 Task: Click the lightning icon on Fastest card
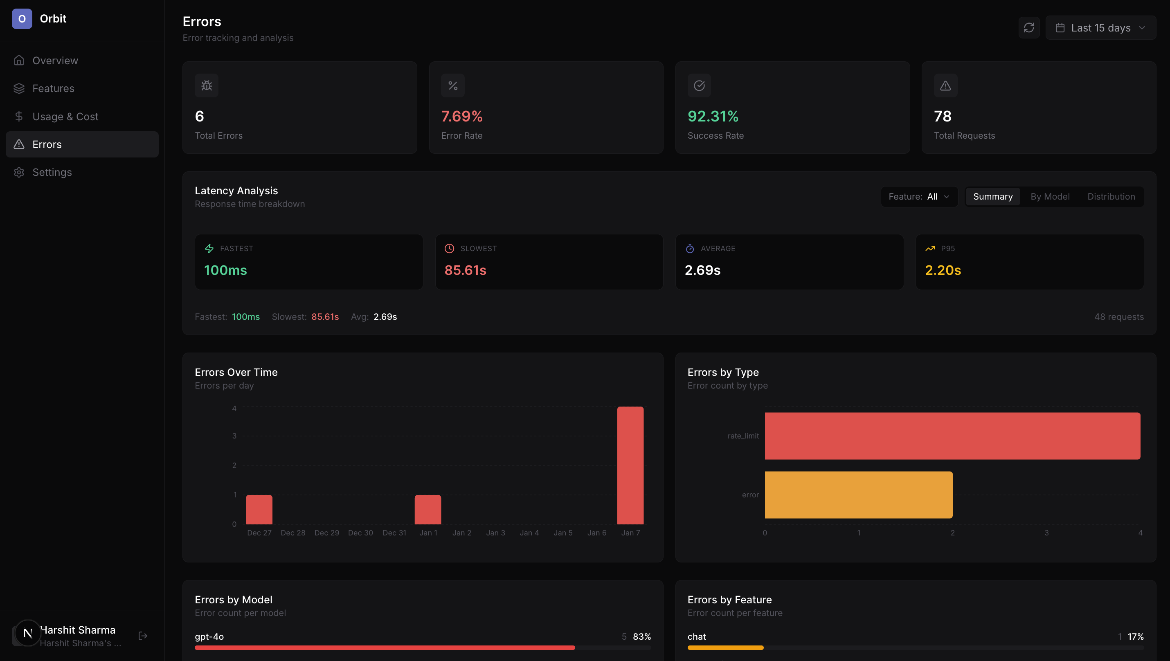209,248
